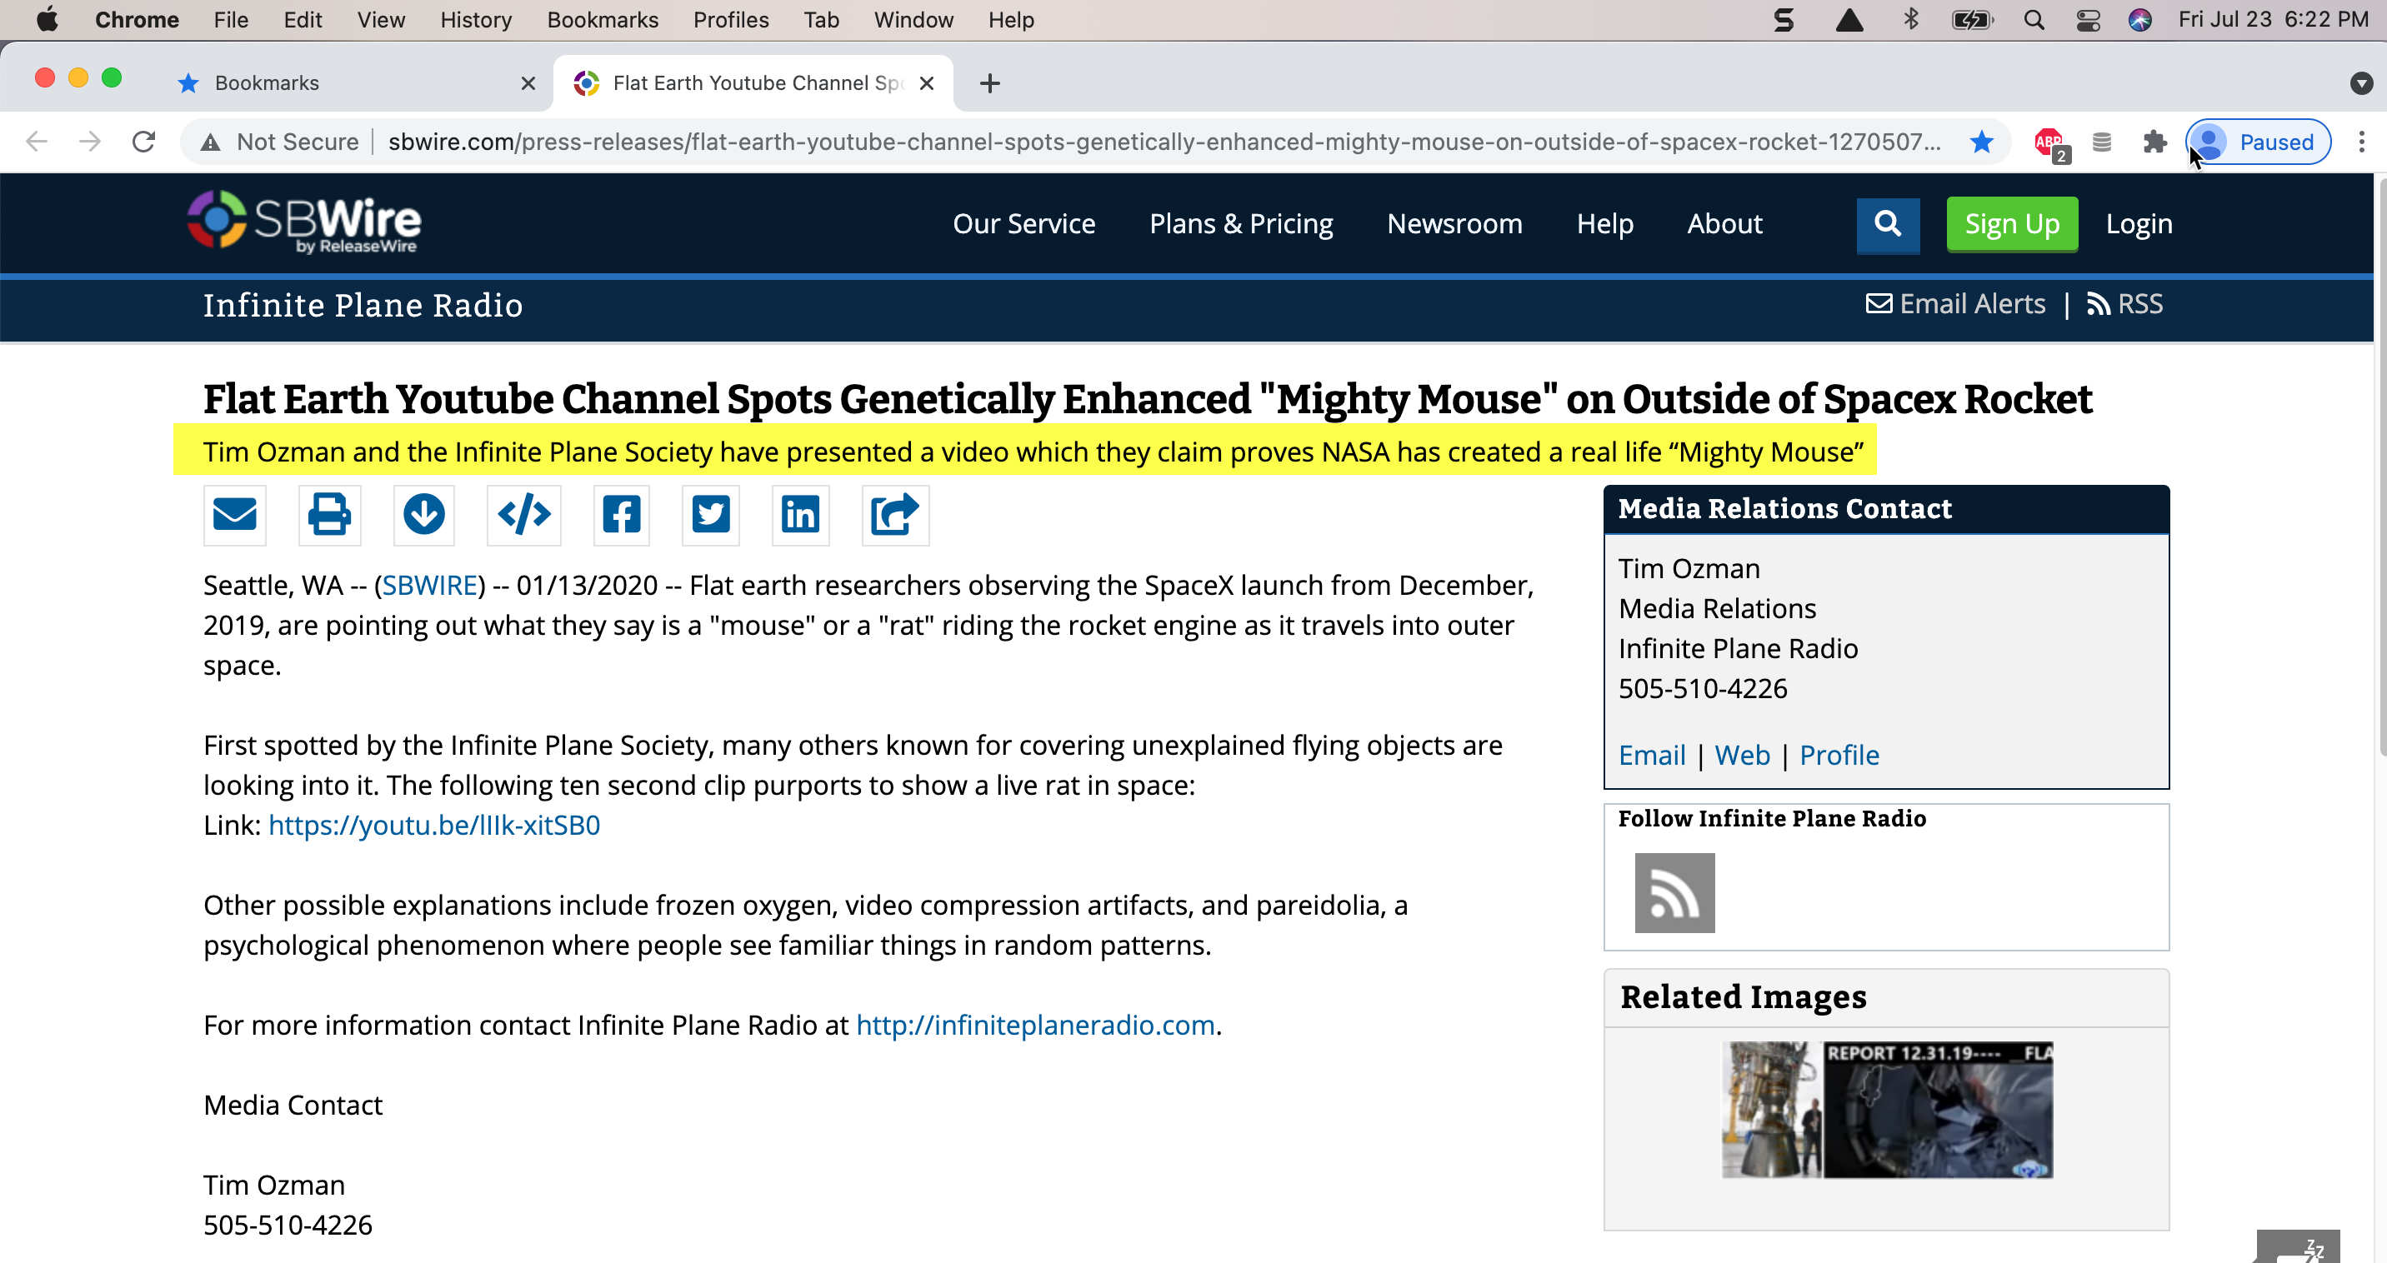This screenshot has width=2387, height=1263.
Task: Close the Flat Earth Youtube Channel tab
Action: tap(926, 83)
